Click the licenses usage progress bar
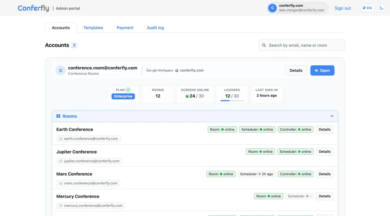 coord(232,101)
